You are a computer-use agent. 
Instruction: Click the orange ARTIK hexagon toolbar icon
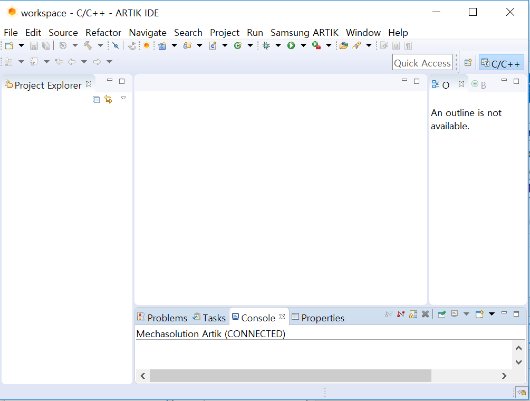coord(147,45)
